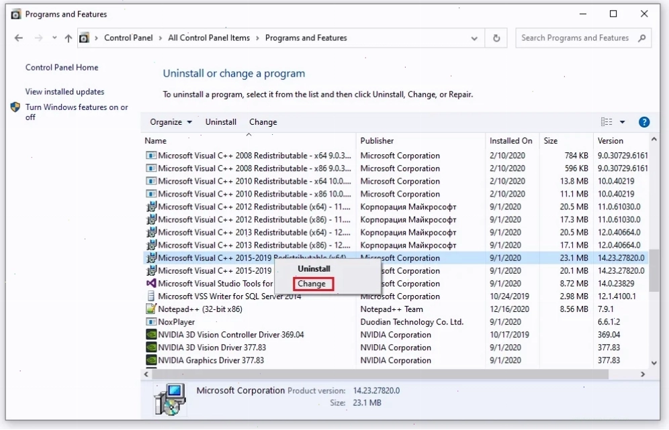
Task: Open the Help question mark icon
Action: (x=644, y=122)
